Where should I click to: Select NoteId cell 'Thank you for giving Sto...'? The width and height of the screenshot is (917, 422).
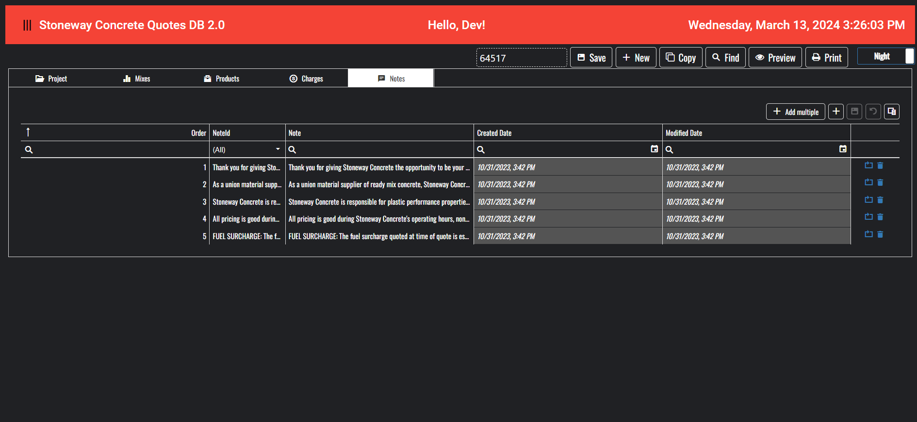click(247, 167)
